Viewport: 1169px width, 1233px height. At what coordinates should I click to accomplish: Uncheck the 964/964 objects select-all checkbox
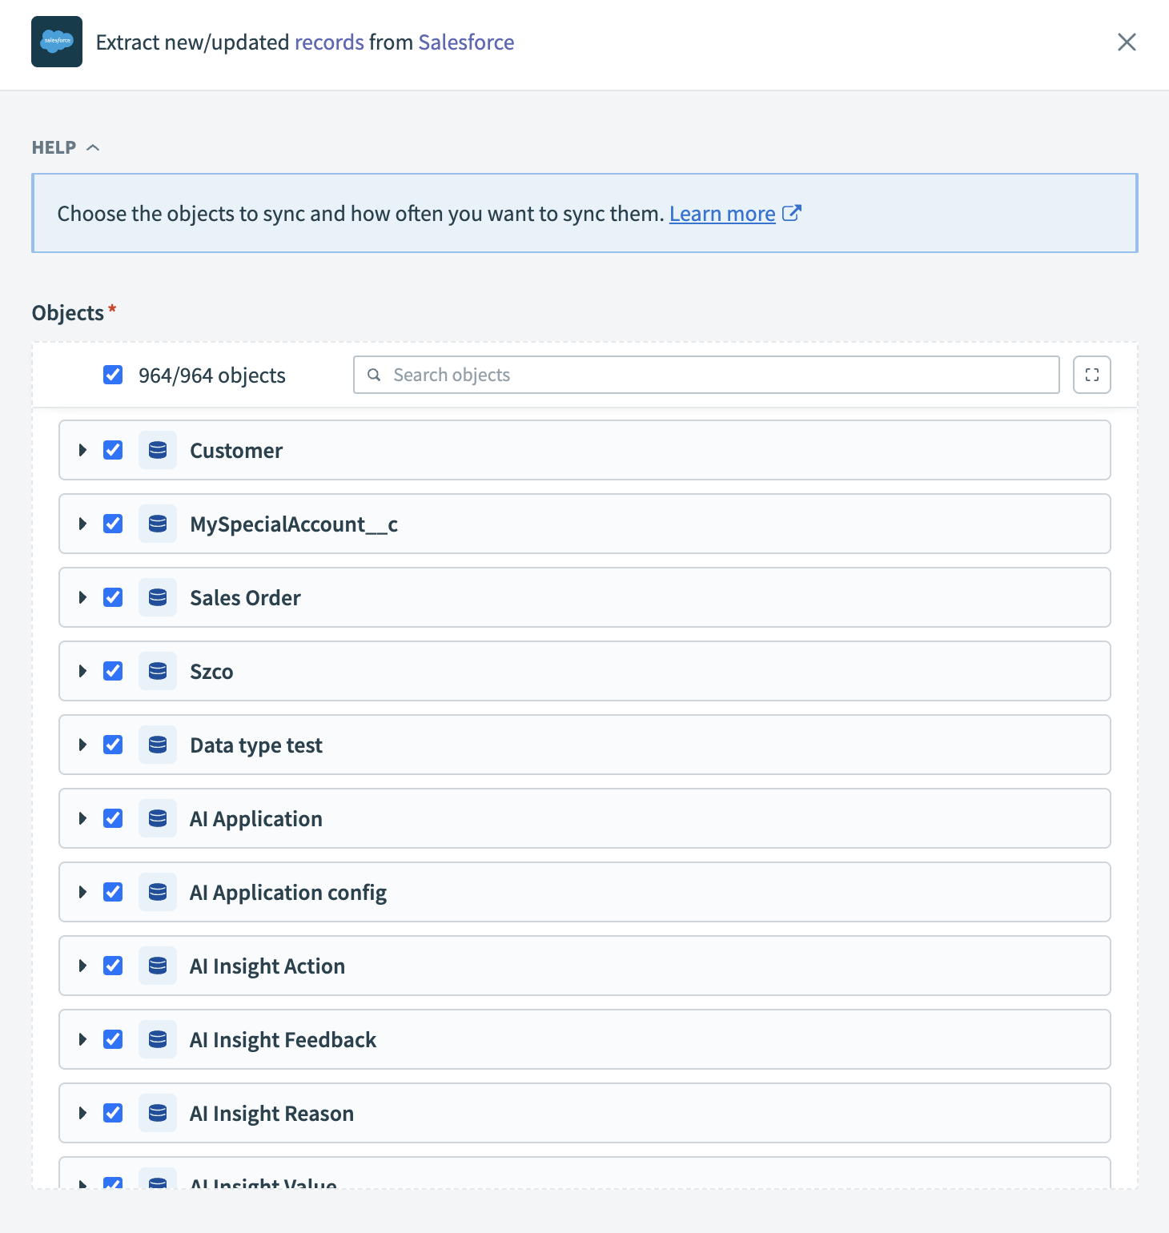point(113,374)
